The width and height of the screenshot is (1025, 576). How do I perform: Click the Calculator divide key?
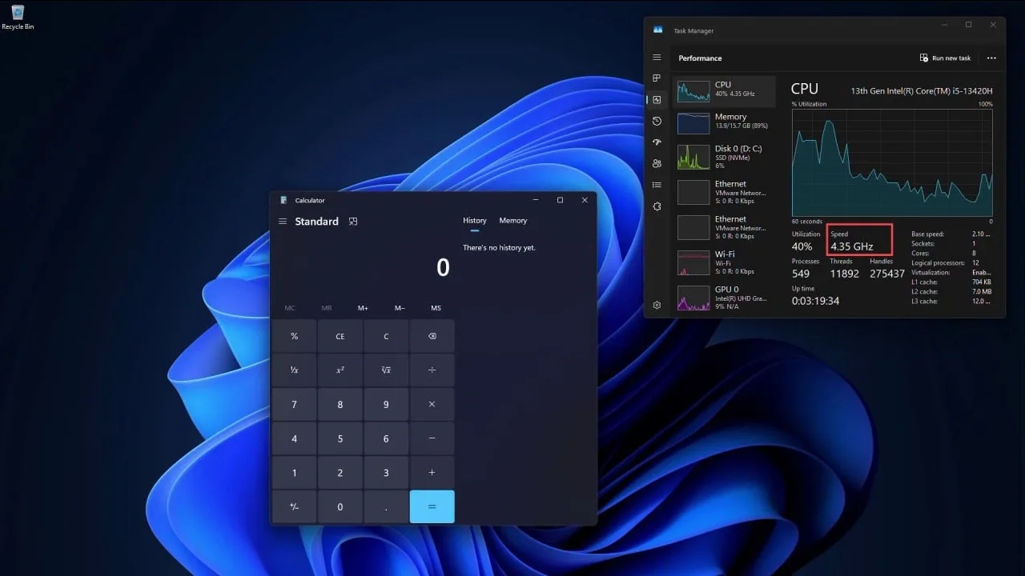click(432, 370)
